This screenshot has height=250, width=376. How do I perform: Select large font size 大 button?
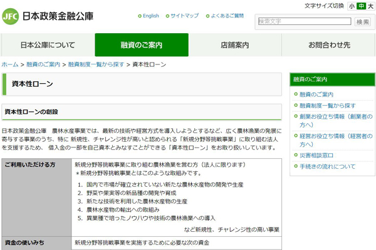370,6
